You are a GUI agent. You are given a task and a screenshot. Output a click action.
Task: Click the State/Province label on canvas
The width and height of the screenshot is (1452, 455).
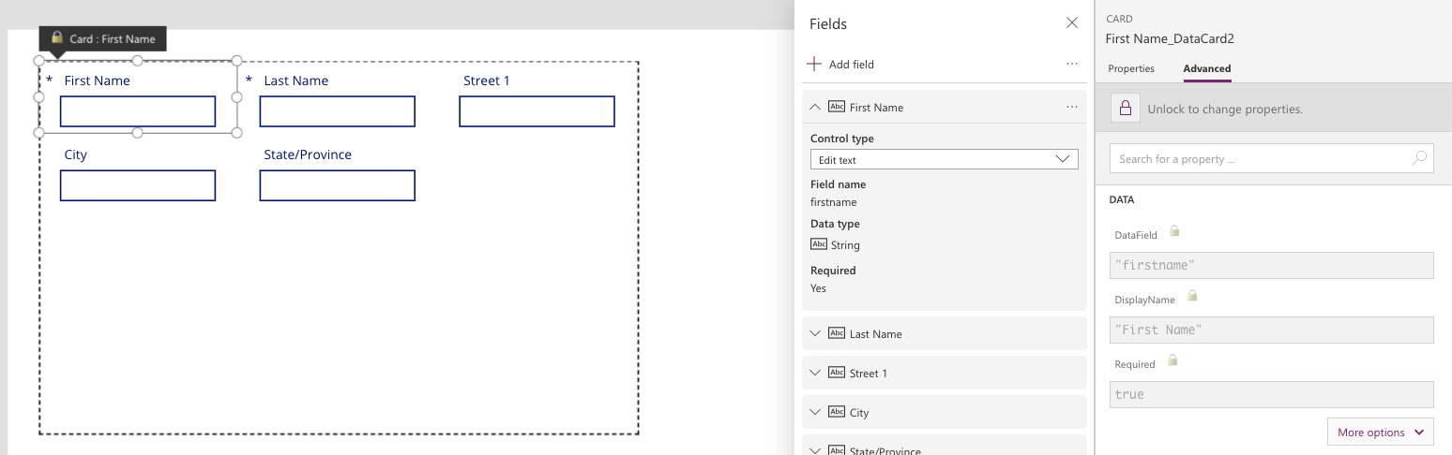[308, 154]
